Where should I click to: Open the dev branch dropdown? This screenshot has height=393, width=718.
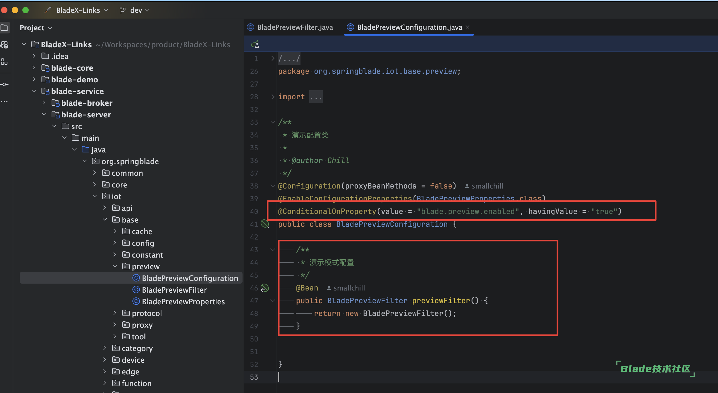[140, 10]
